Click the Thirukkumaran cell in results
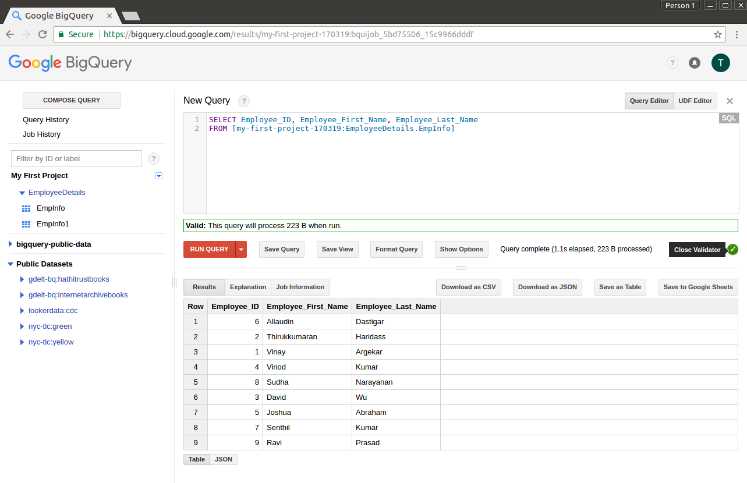Image resolution: width=747 pixels, height=483 pixels. coord(307,337)
